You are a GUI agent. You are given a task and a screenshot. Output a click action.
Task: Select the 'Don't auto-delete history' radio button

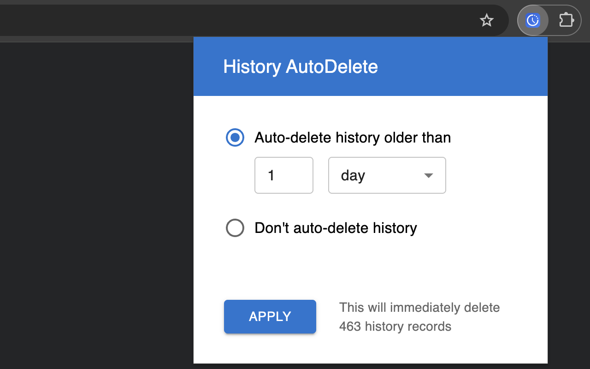pos(235,228)
